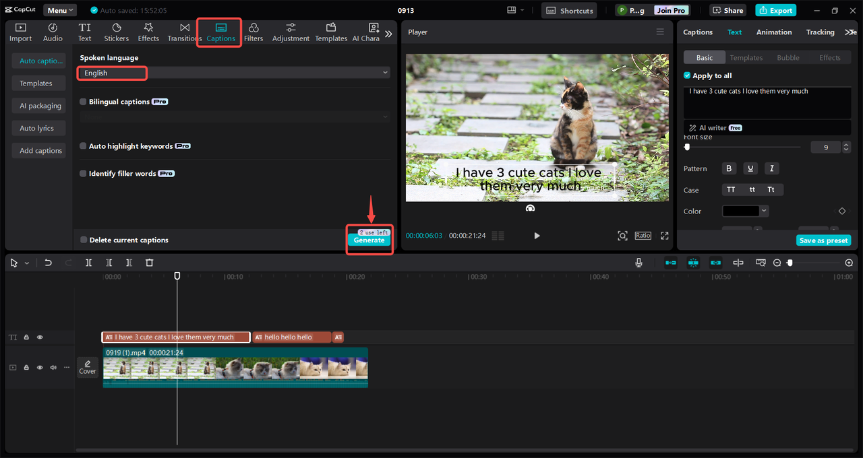Screen dimensions: 863x458
Task: Open the Player panel hamburger menu
Action: click(x=660, y=32)
